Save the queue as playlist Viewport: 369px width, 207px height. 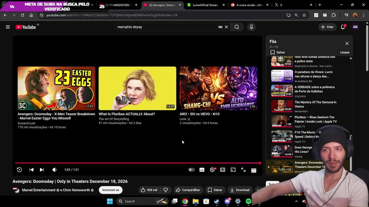[278, 52]
